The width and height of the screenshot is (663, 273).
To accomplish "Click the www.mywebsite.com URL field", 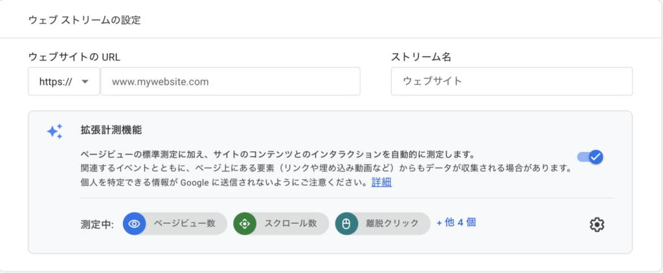I will pyautogui.click(x=230, y=82).
